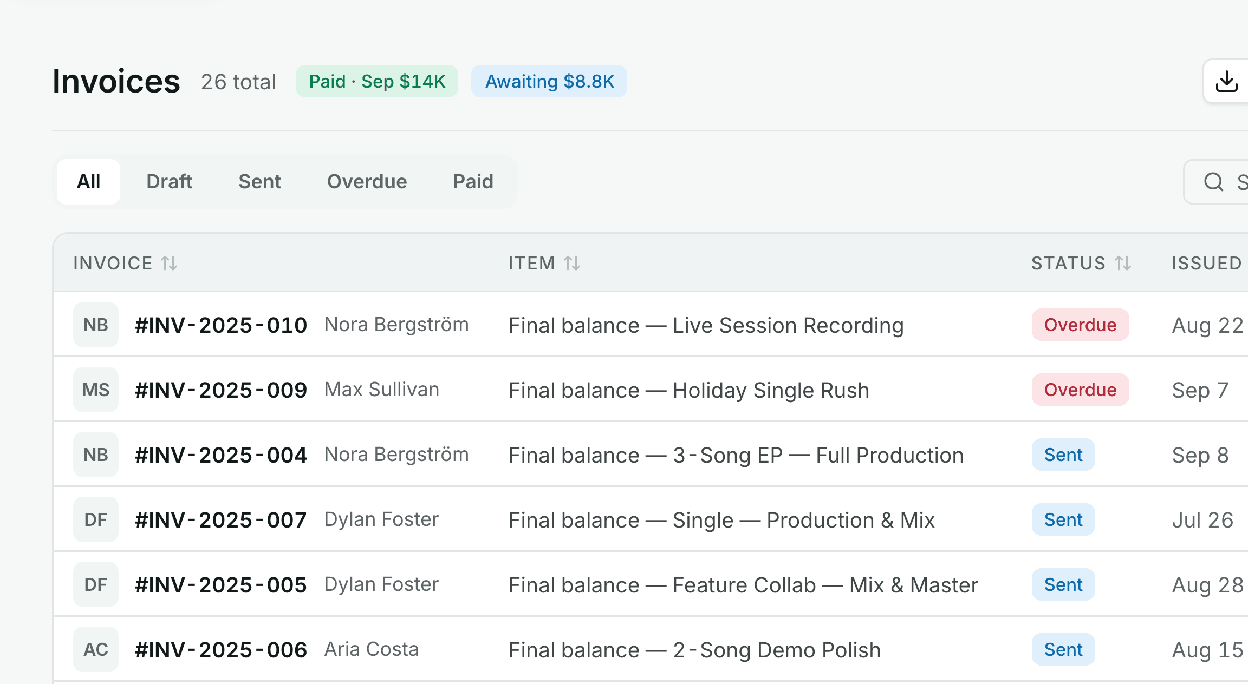Open invoice #INV-2025-005
The width and height of the screenshot is (1248, 698).
coord(221,585)
